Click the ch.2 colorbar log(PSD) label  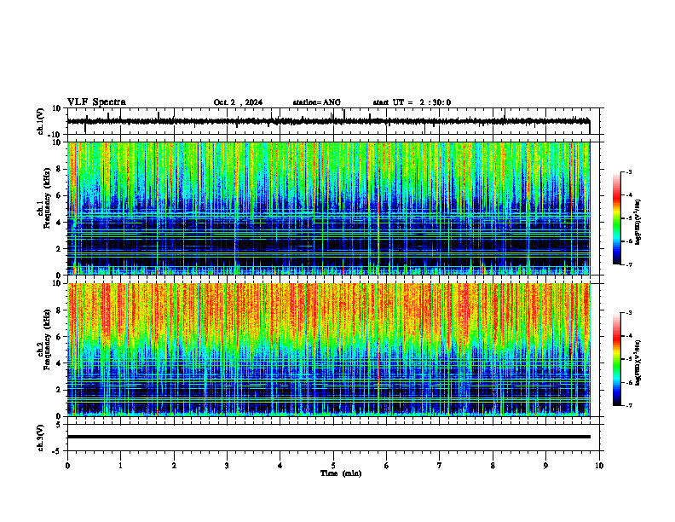pyautogui.click(x=638, y=363)
